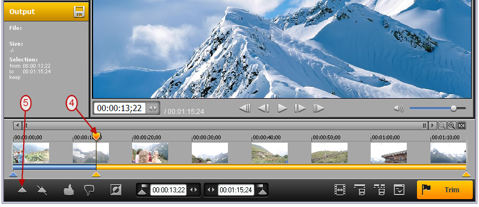Click the snowy mountain video preview
Image resolution: width=479 pixels, height=207 pixels.
point(282,49)
